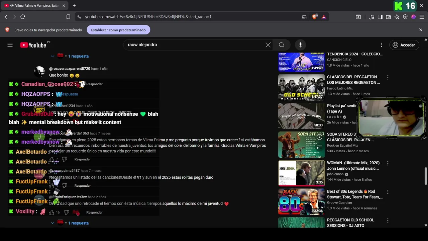Click the YouTube search magnifier button
Viewport: 428px width, 241px height.
pos(282,45)
